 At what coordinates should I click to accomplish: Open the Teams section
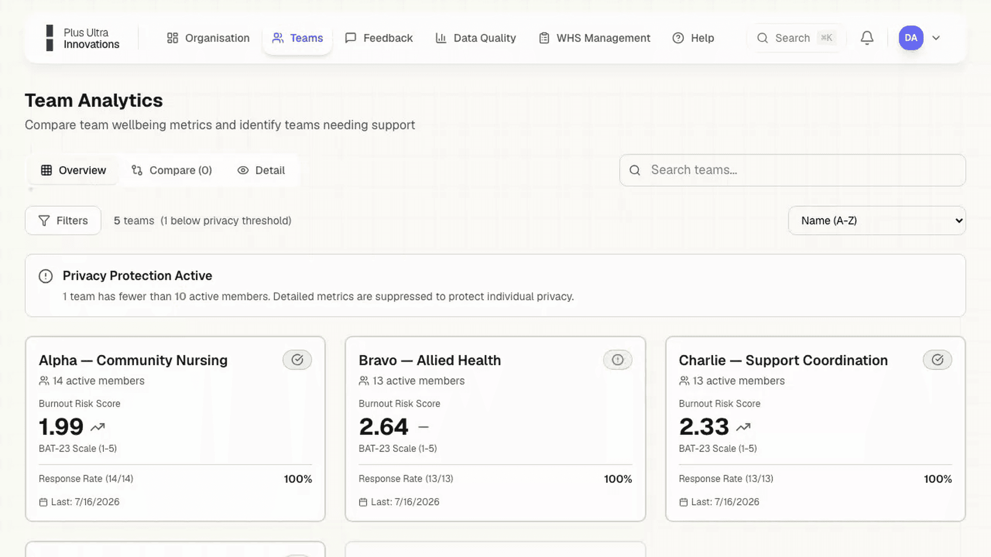pyautogui.click(x=297, y=38)
